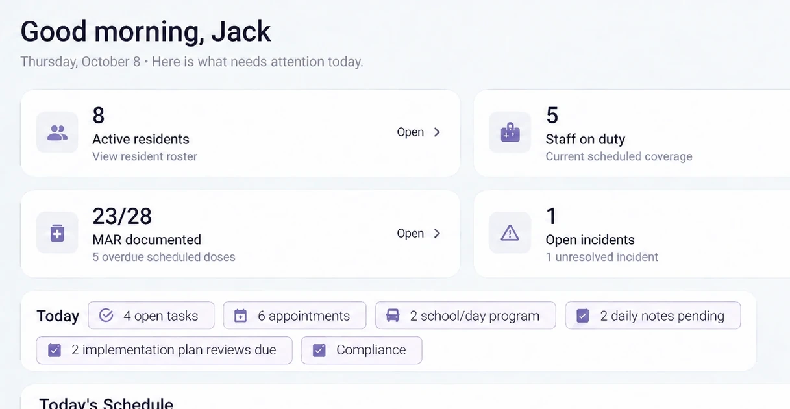
Task: Click the 23/28 MAR count
Action: tap(122, 216)
